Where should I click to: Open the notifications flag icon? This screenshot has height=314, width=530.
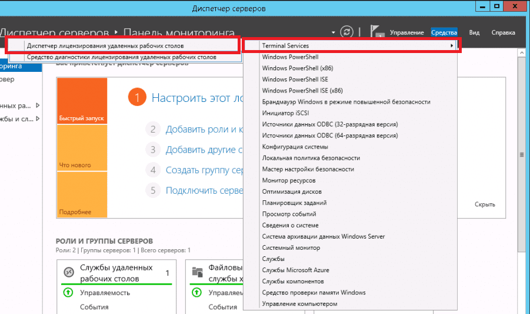pos(374,32)
